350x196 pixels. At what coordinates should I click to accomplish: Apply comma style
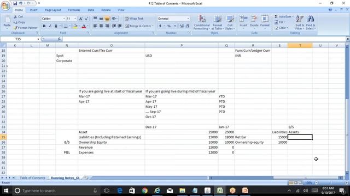(175, 26)
